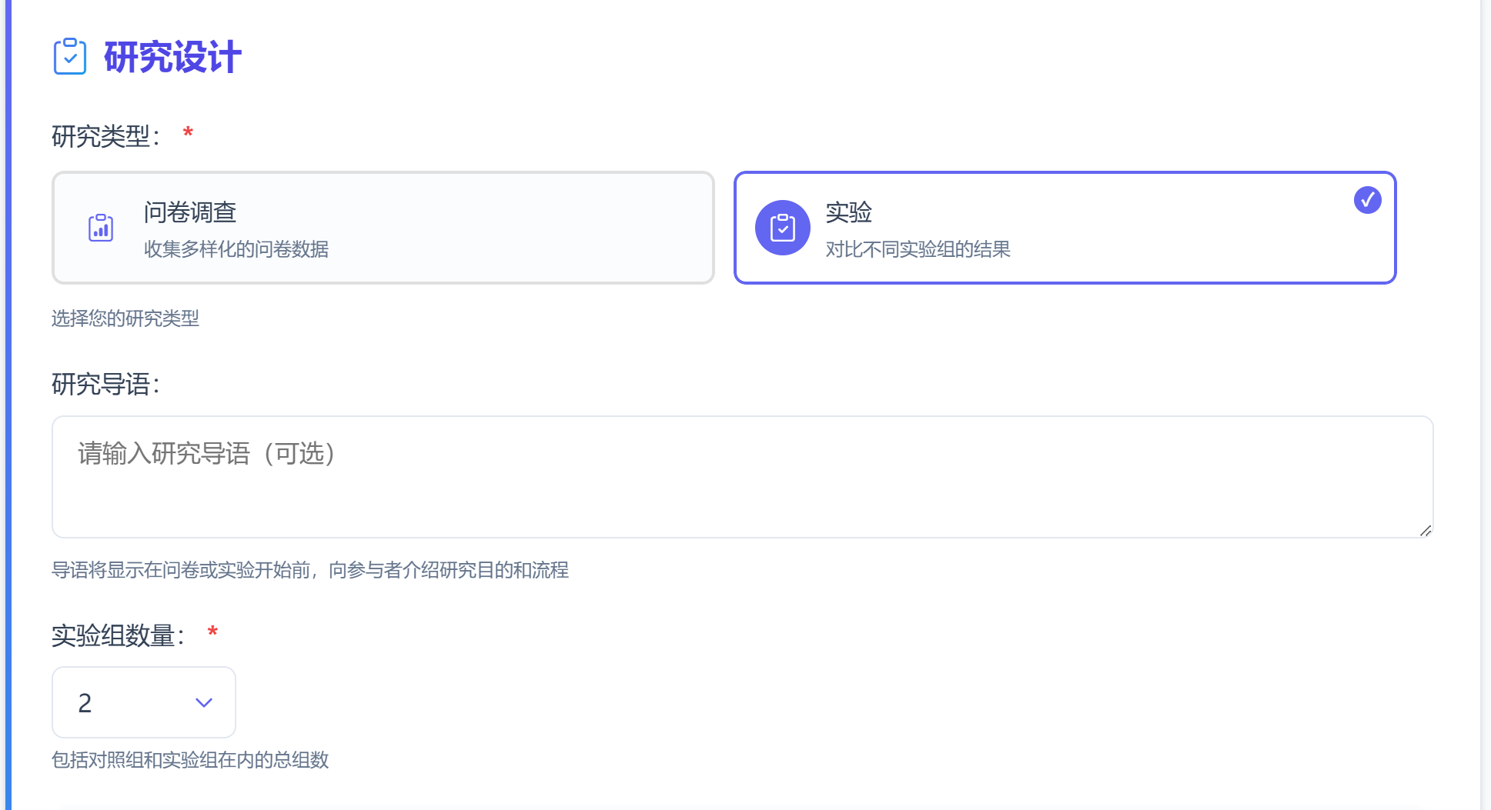Expand the group count list showing value 2
Image resolution: width=1491 pixels, height=810 pixels.
[143, 702]
